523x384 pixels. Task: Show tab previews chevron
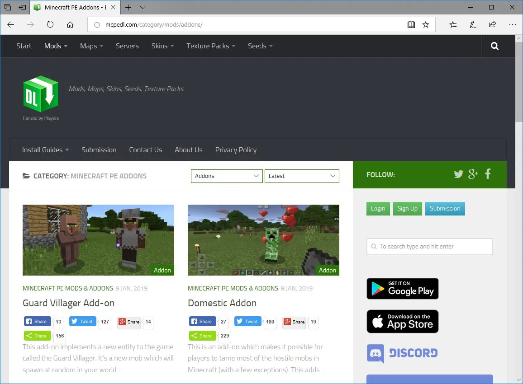click(x=143, y=7)
